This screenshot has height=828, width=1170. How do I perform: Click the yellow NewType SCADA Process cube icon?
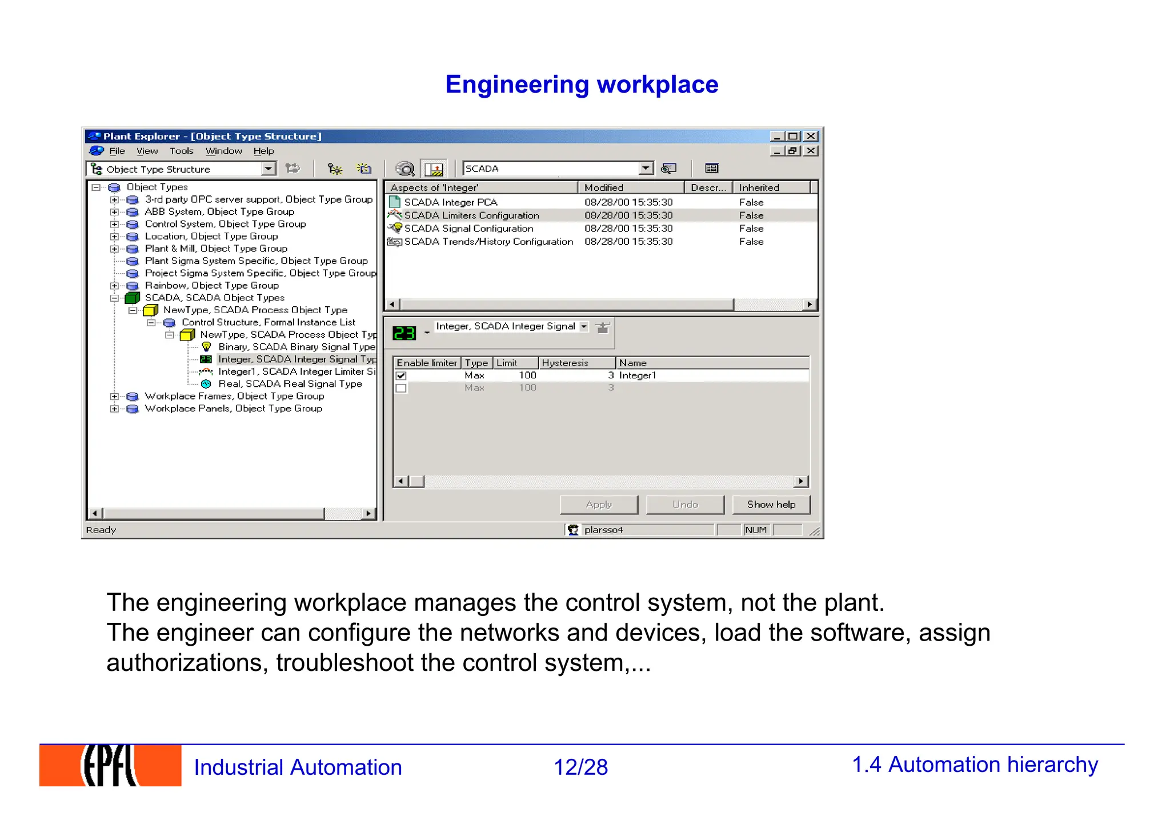(151, 310)
